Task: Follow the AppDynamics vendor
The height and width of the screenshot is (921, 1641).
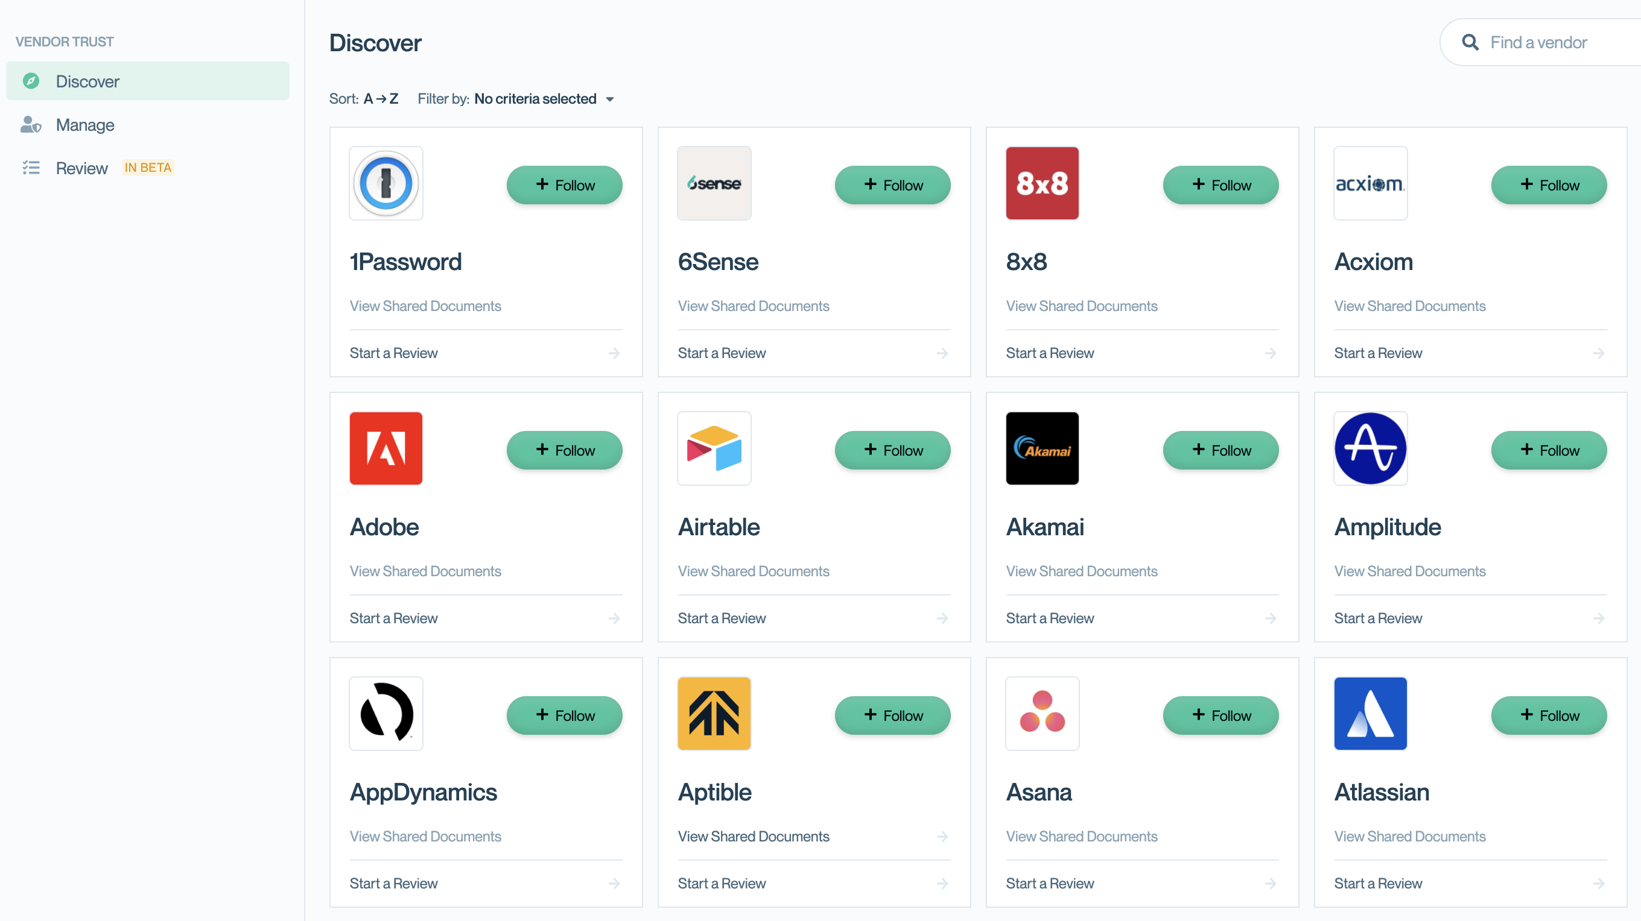Action: pos(565,715)
